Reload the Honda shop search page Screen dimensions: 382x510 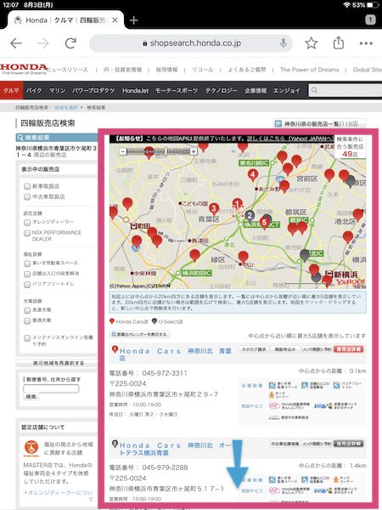[70, 43]
